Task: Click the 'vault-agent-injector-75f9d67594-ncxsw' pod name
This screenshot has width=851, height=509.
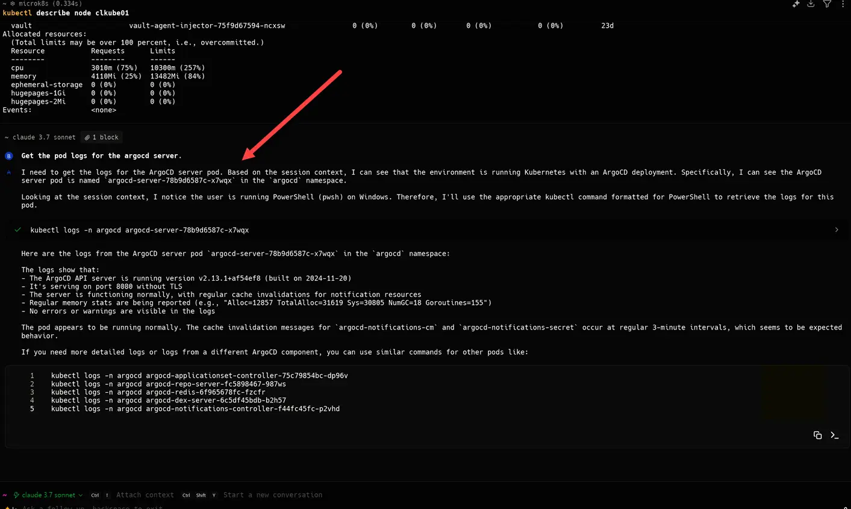Action: click(207, 26)
